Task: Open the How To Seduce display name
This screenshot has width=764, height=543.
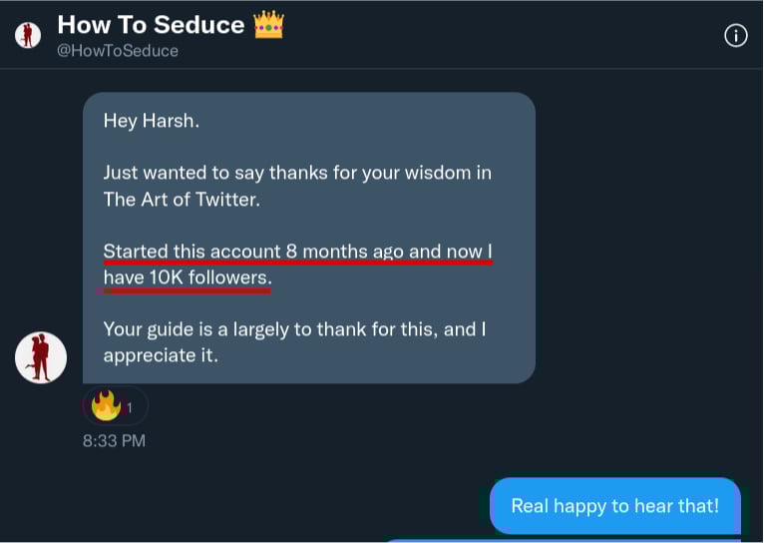Action: [x=151, y=25]
